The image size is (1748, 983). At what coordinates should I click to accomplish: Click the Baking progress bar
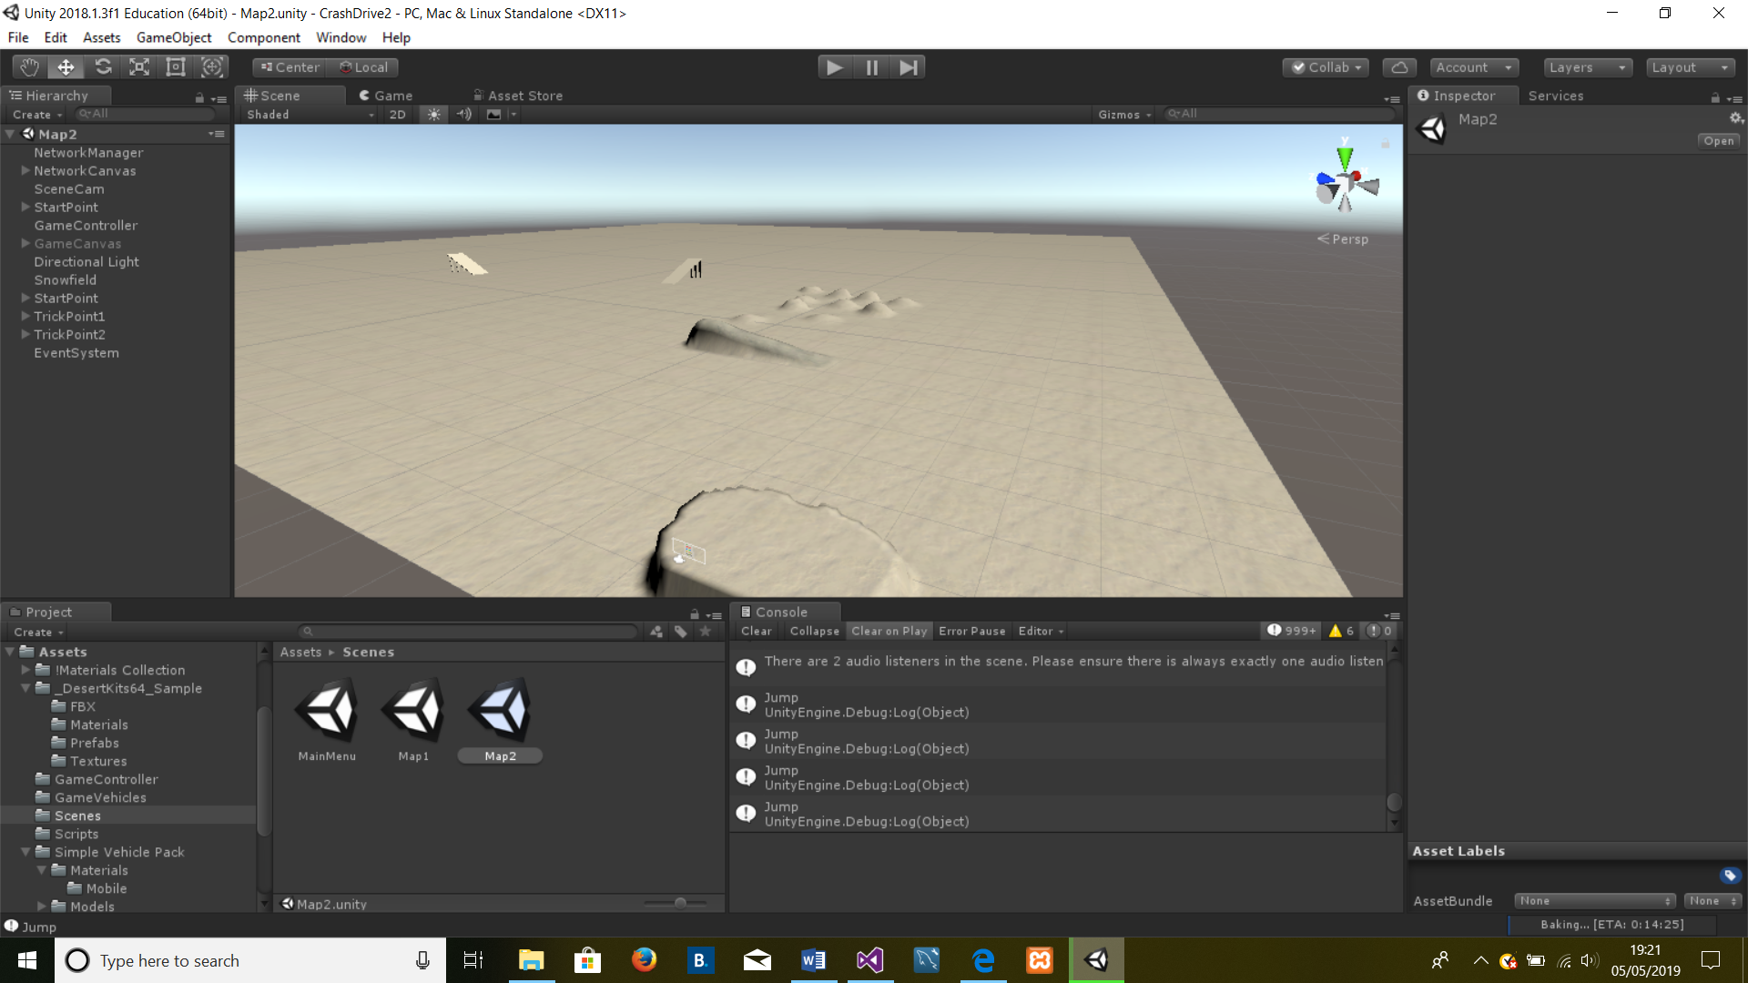coord(1611,925)
